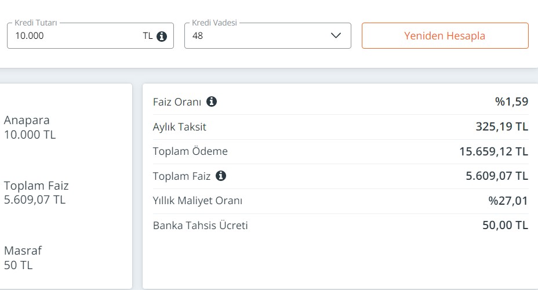Click Masraf 50 TL summary
538x290 pixels.
(23, 258)
